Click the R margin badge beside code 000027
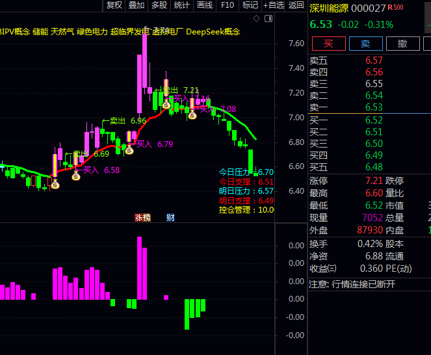Screen dimensions: 431x355 click(390, 7)
